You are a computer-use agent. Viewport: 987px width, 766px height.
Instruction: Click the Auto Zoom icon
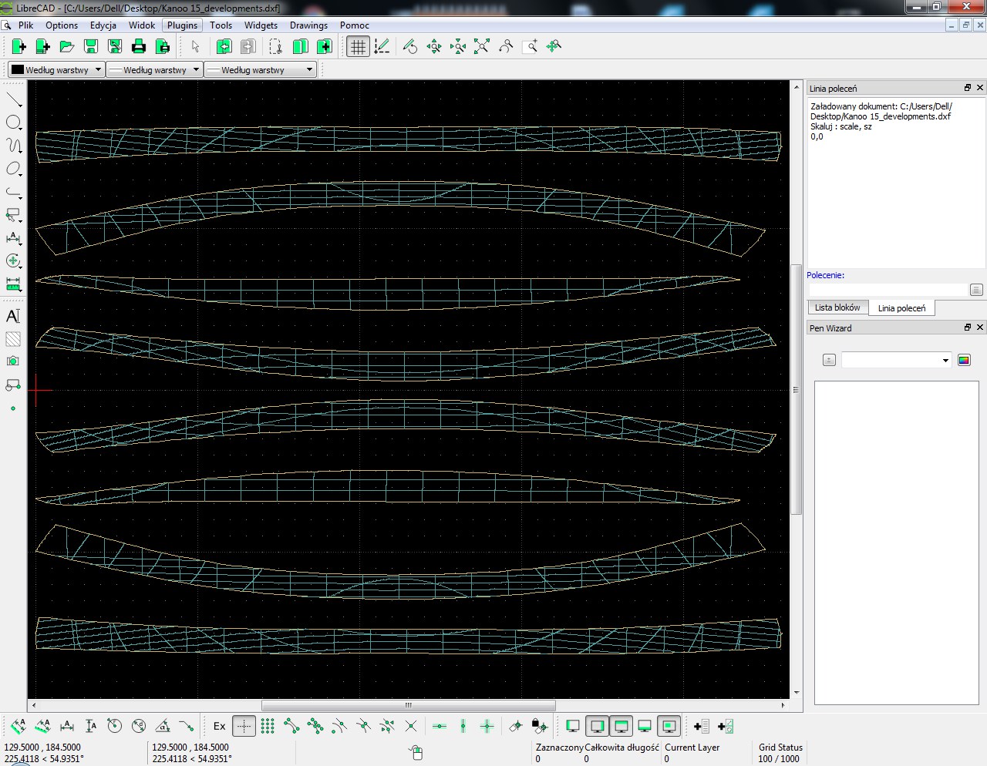482,46
